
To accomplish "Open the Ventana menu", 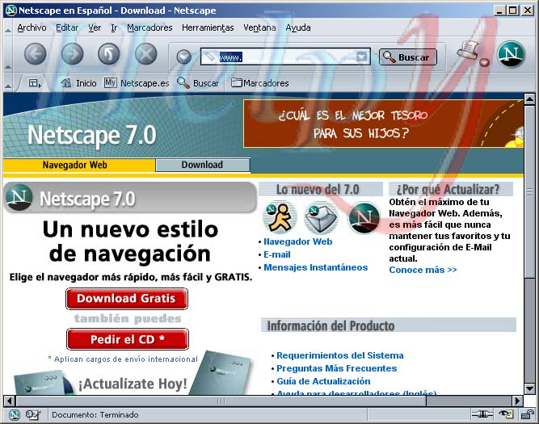I will 259,27.
